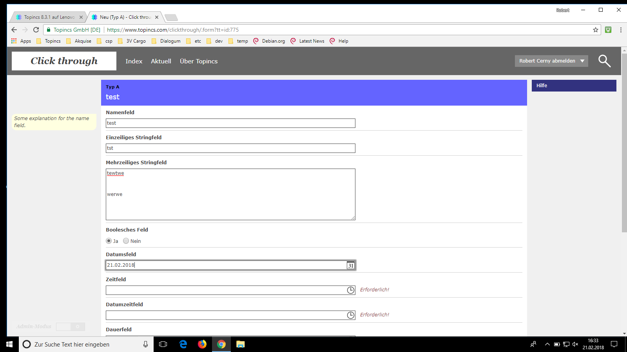Click the clock icon in Zeitfeld

[x=350, y=290]
